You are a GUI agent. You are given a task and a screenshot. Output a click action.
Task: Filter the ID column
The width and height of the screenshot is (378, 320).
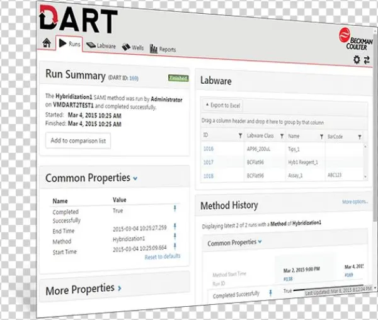(x=241, y=135)
